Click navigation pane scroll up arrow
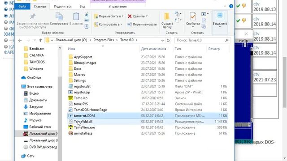 [60, 48]
